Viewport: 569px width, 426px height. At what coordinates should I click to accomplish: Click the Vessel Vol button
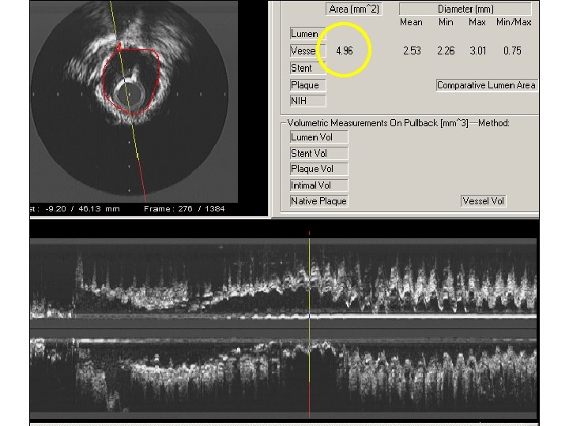coord(483,201)
